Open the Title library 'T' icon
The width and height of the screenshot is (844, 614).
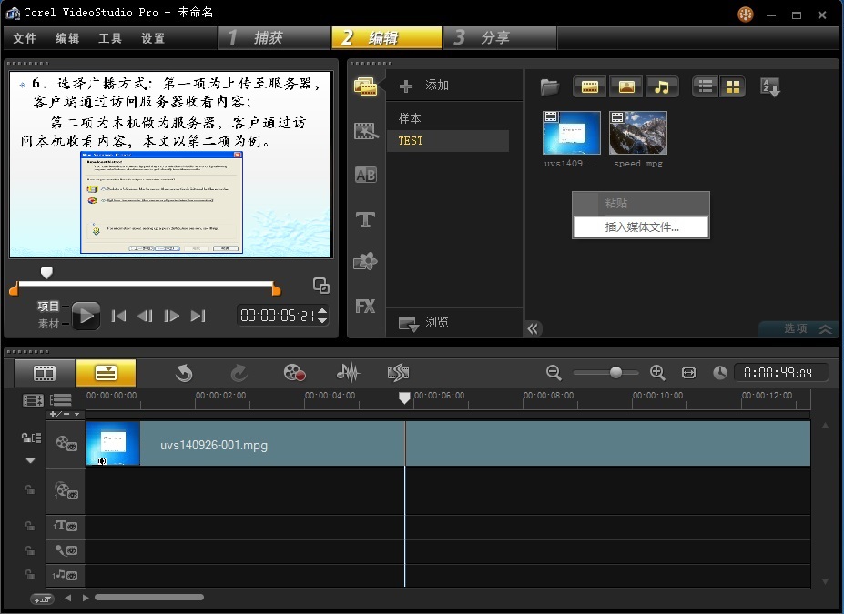(366, 219)
